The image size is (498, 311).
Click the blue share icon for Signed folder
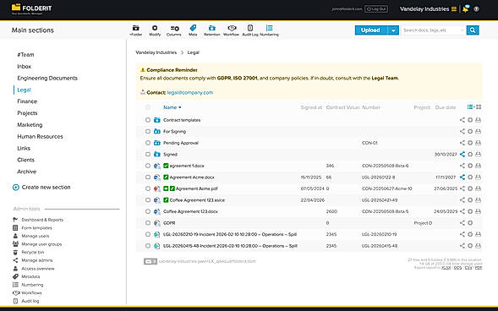pyautogui.click(x=462, y=154)
